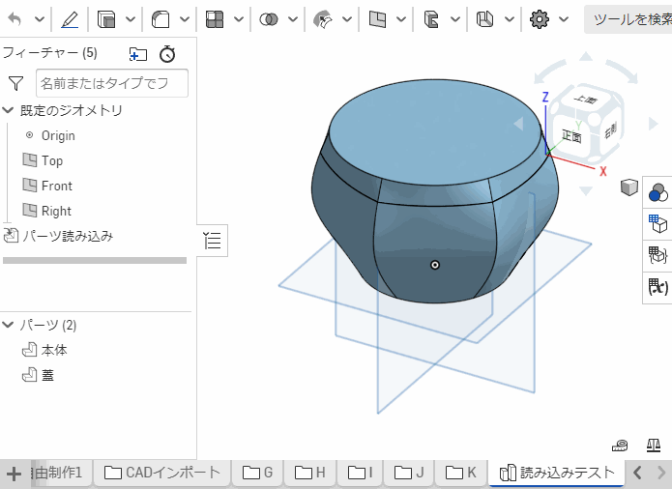Open the dropdown next to the undo arrow
This screenshot has width=672, height=489.
[39, 19]
